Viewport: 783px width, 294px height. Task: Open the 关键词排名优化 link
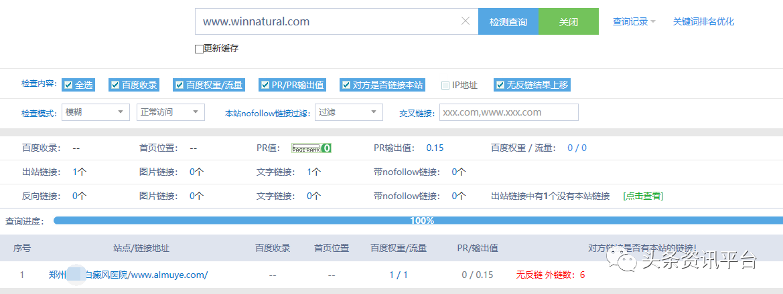(703, 21)
